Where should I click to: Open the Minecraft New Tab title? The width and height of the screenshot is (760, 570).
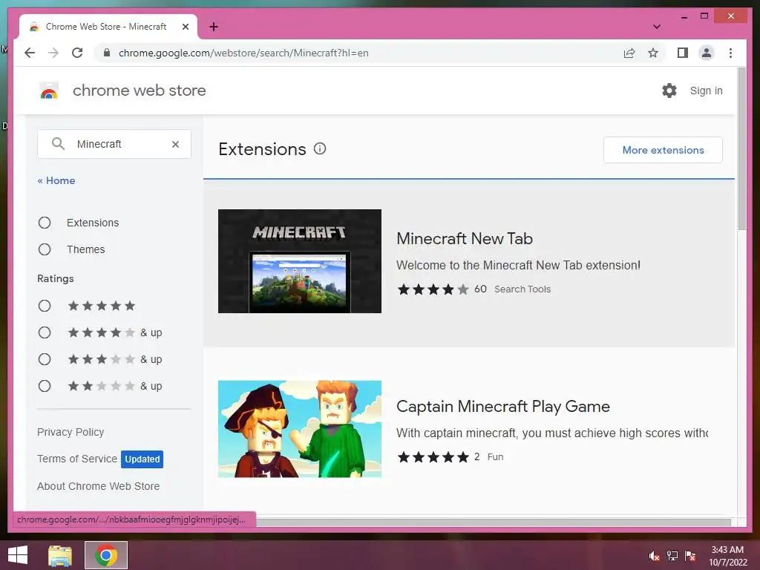point(465,238)
